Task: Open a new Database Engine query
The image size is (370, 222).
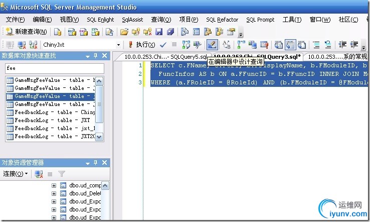Action: (x=57, y=32)
